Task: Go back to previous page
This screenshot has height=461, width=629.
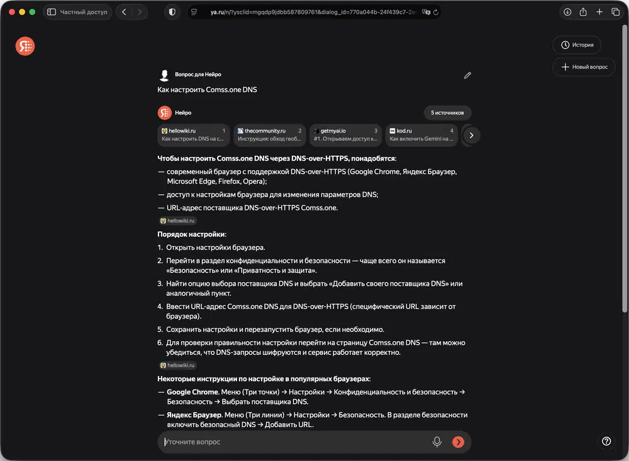Action: pyautogui.click(x=124, y=12)
